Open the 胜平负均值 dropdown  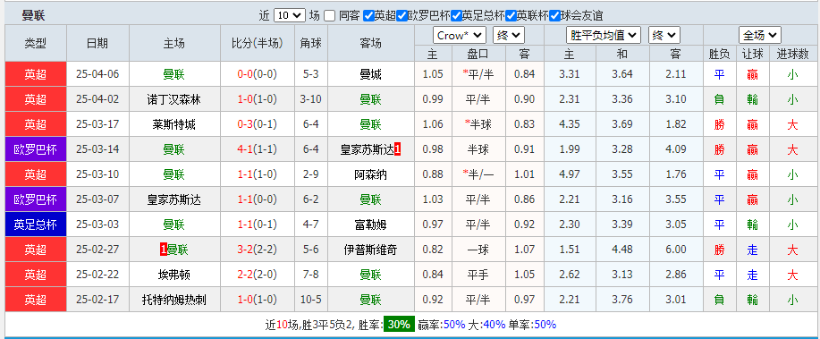[604, 36]
